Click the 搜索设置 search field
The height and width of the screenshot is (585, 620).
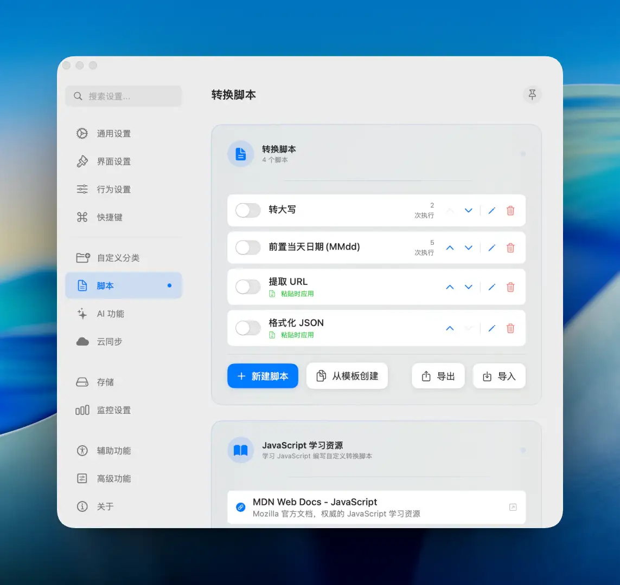pyautogui.click(x=124, y=96)
